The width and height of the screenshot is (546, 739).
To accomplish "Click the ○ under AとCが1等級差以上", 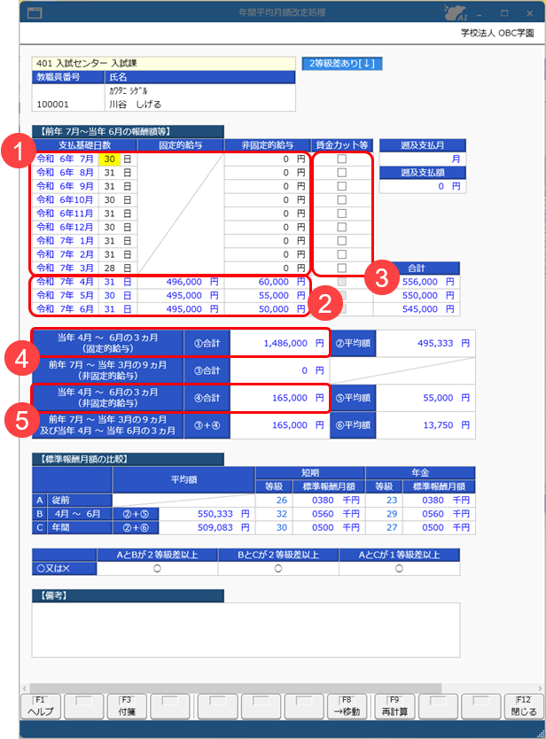I will (400, 568).
